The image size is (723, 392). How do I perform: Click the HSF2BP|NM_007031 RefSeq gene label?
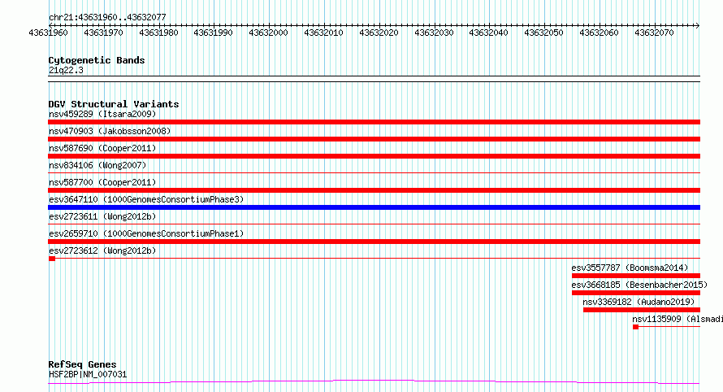pos(88,374)
